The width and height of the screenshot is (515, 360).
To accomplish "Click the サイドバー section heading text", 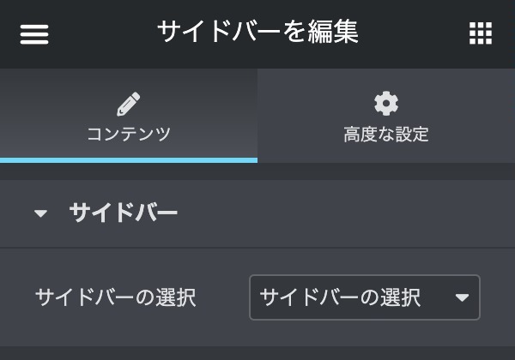I will [x=123, y=213].
